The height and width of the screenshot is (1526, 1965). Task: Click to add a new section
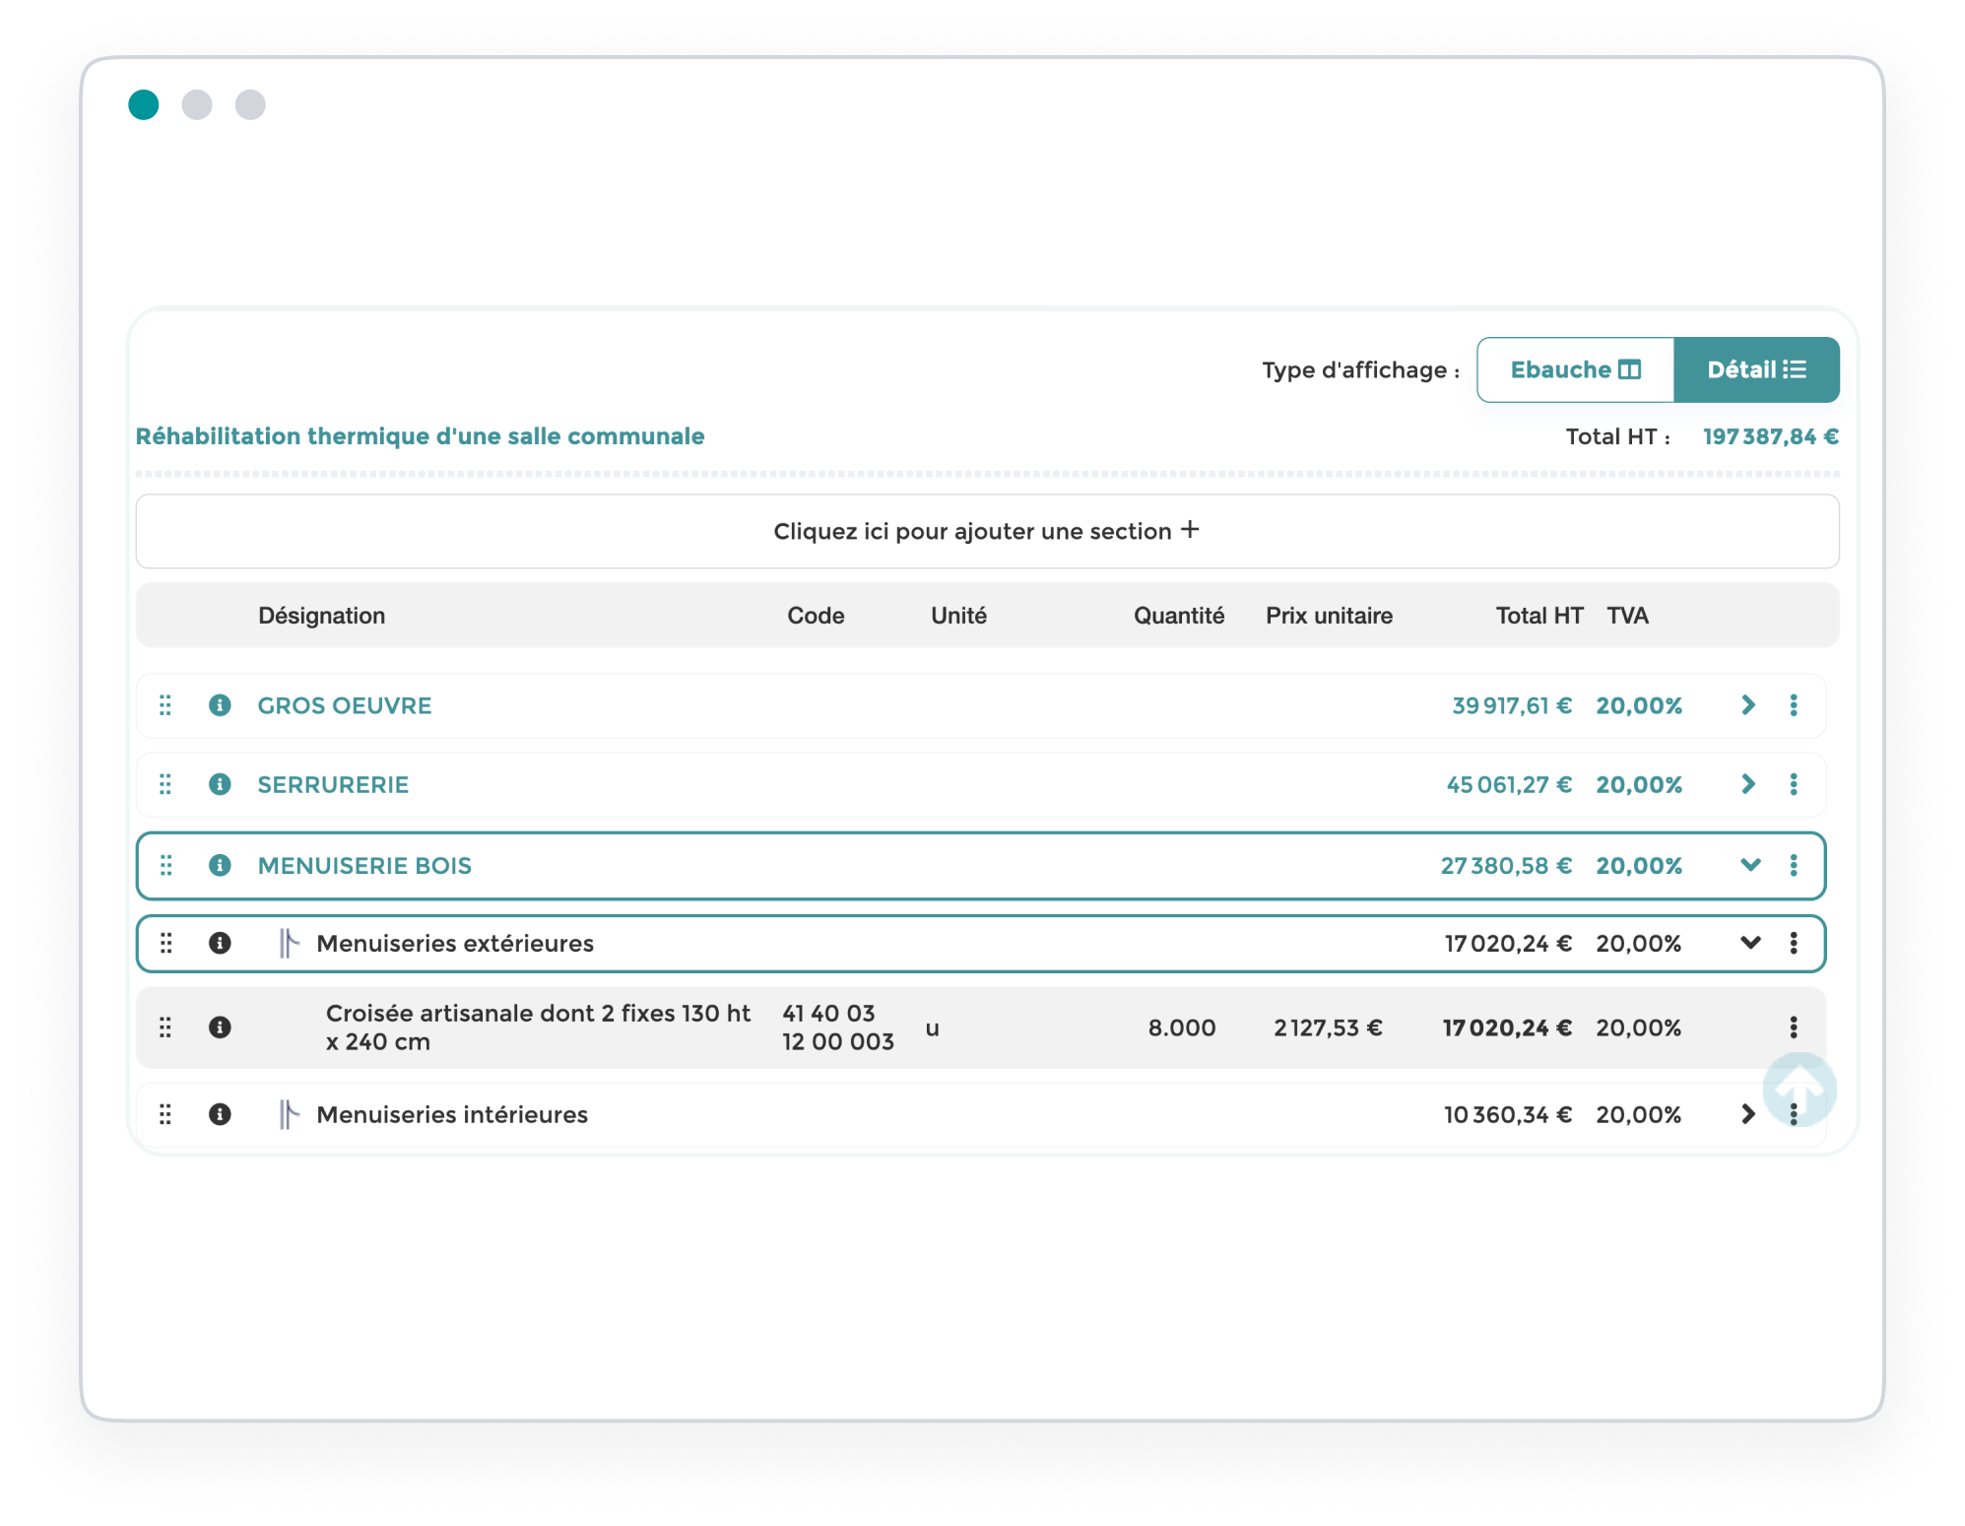tap(987, 531)
